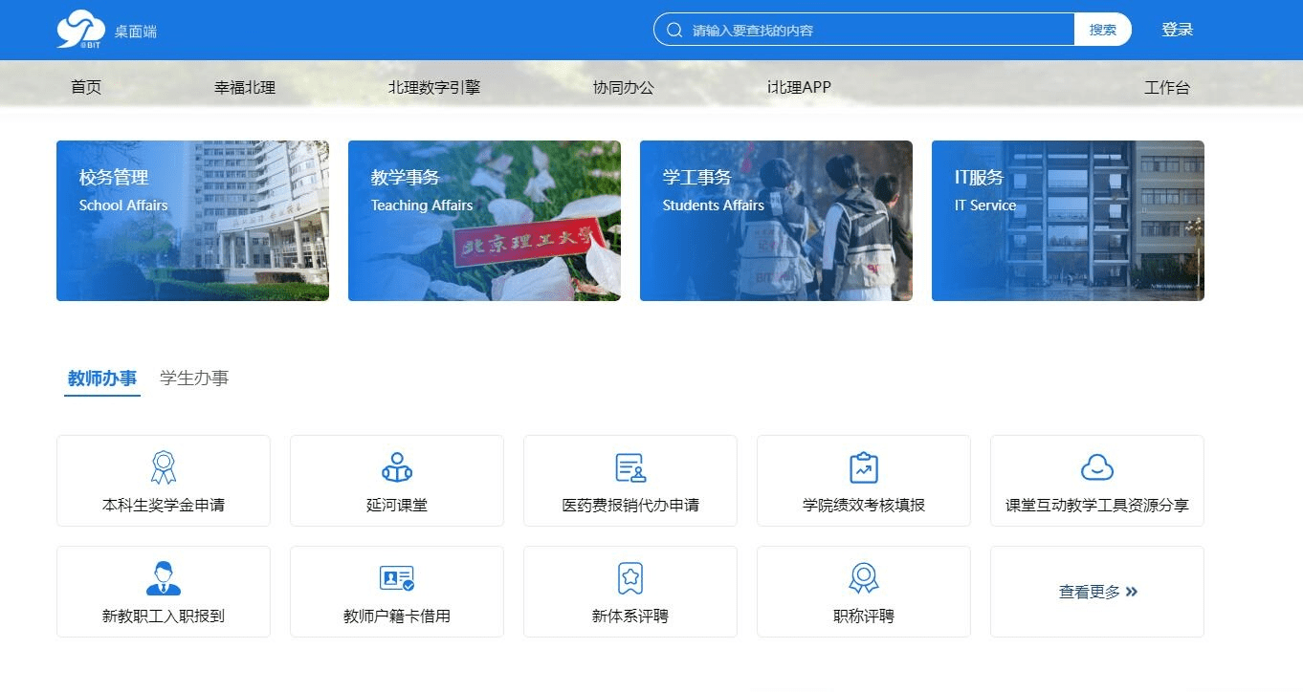The height and width of the screenshot is (692, 1303).
Task: Open the 职称评聘 ribbon icon
Action: pos(864,578)
